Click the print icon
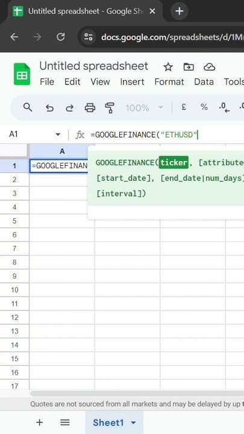 (x=90, y=108)
